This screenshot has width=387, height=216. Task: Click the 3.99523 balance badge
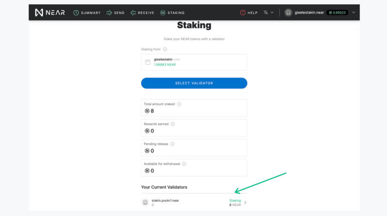(x=337, y=13)
